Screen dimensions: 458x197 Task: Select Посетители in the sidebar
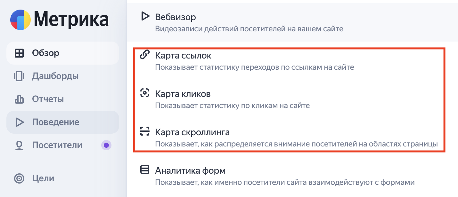pos(57,145)
